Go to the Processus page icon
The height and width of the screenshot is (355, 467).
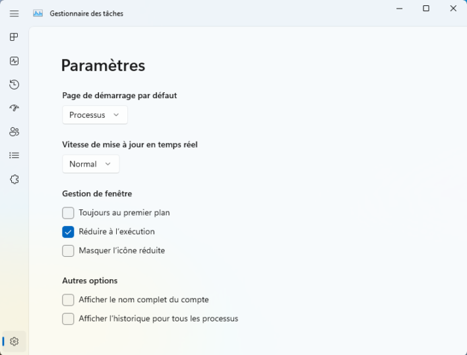coord(15,38)
